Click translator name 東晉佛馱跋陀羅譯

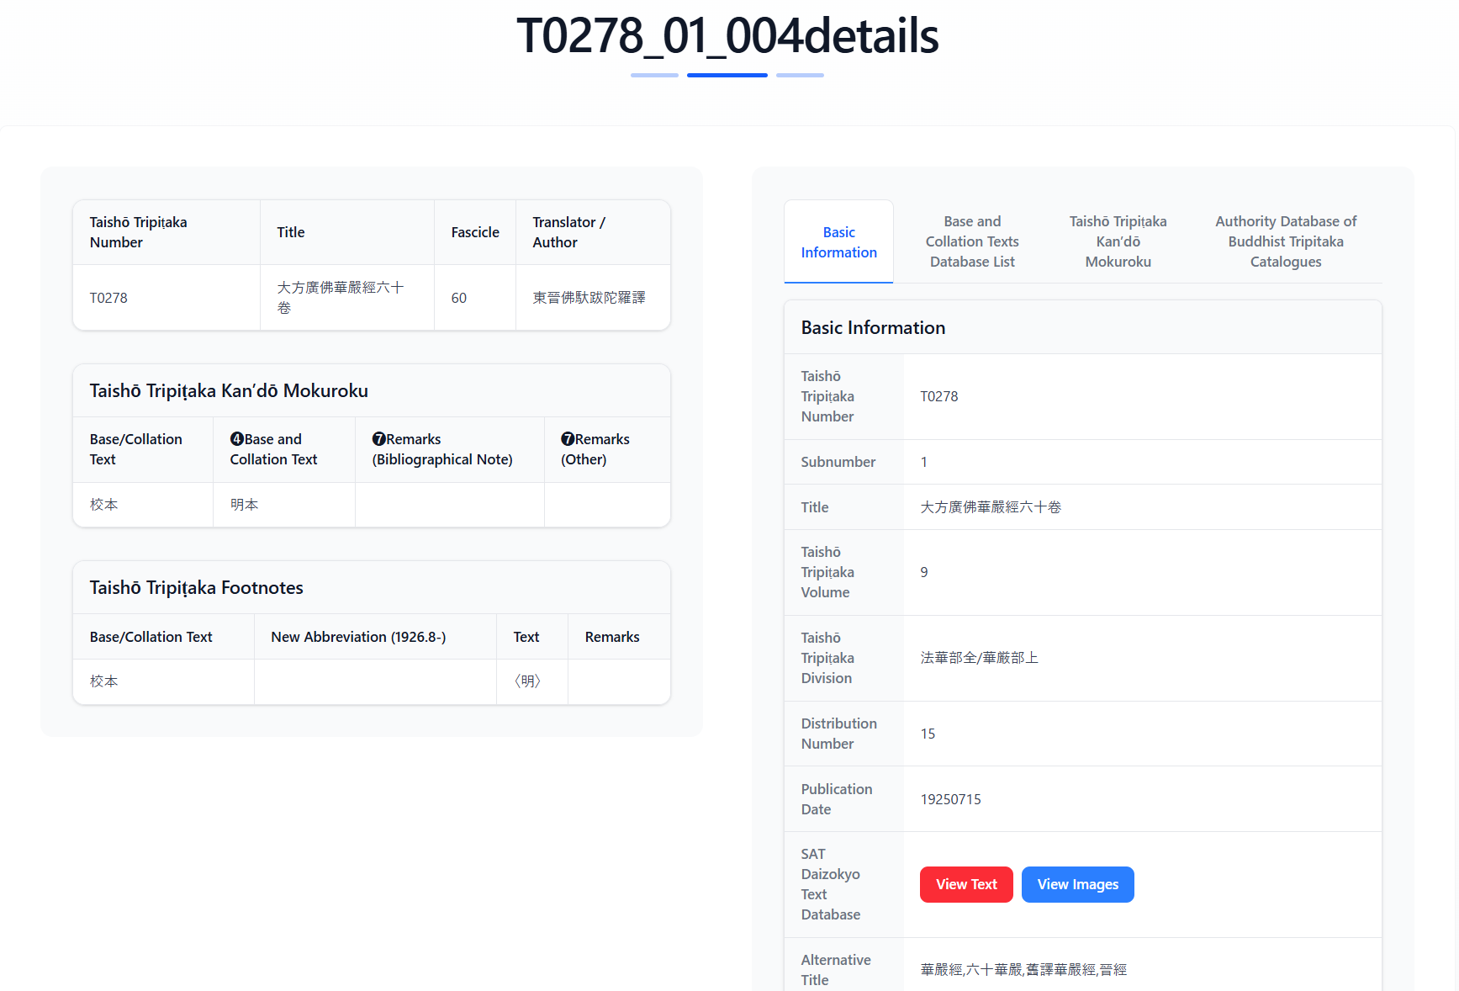pos(589,298)
